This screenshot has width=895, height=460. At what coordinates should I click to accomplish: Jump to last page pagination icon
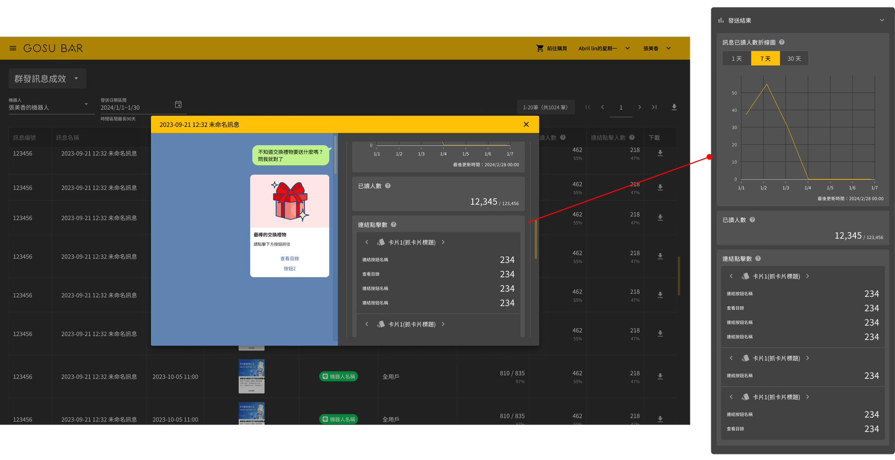(x=654, y=107)
